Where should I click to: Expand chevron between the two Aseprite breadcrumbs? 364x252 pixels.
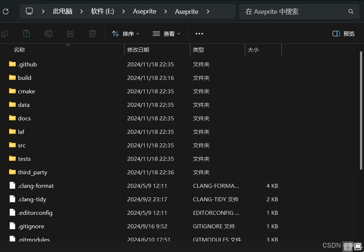click(166, 11)
